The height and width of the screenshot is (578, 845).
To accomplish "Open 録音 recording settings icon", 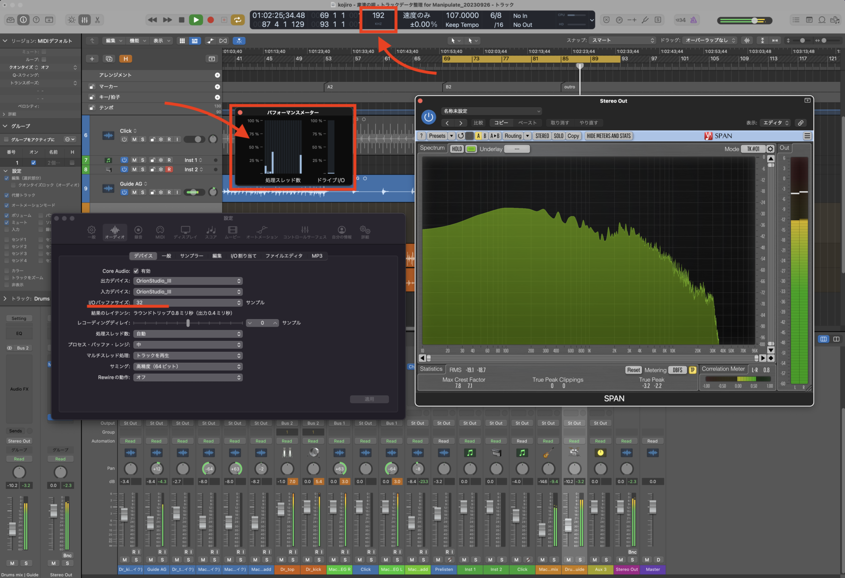I will [138, 232].
